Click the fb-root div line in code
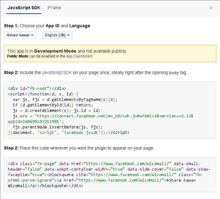Viewport: 220px width, 199px height. 37,89
